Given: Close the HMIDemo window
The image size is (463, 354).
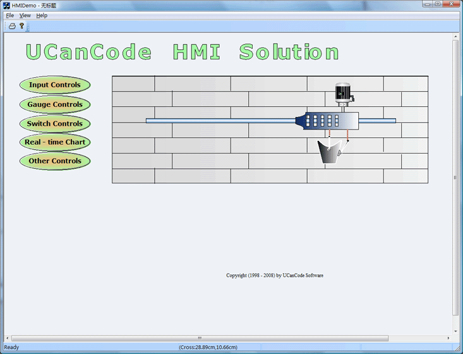Looking at the screenshot, I should coord(451,4).
